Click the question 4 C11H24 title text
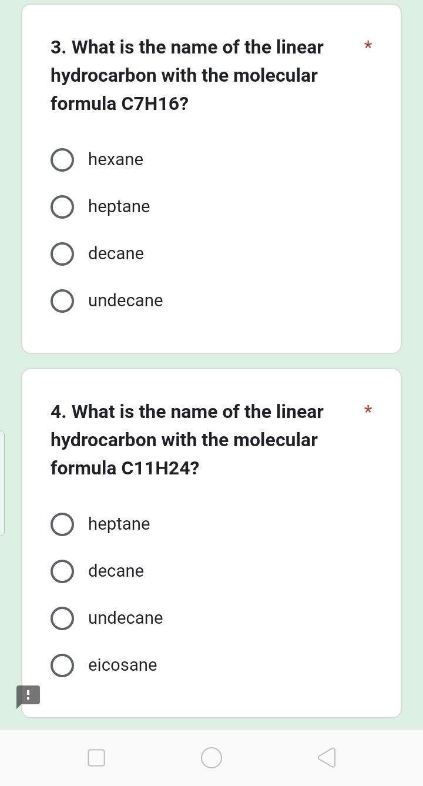 coord(184,440)
